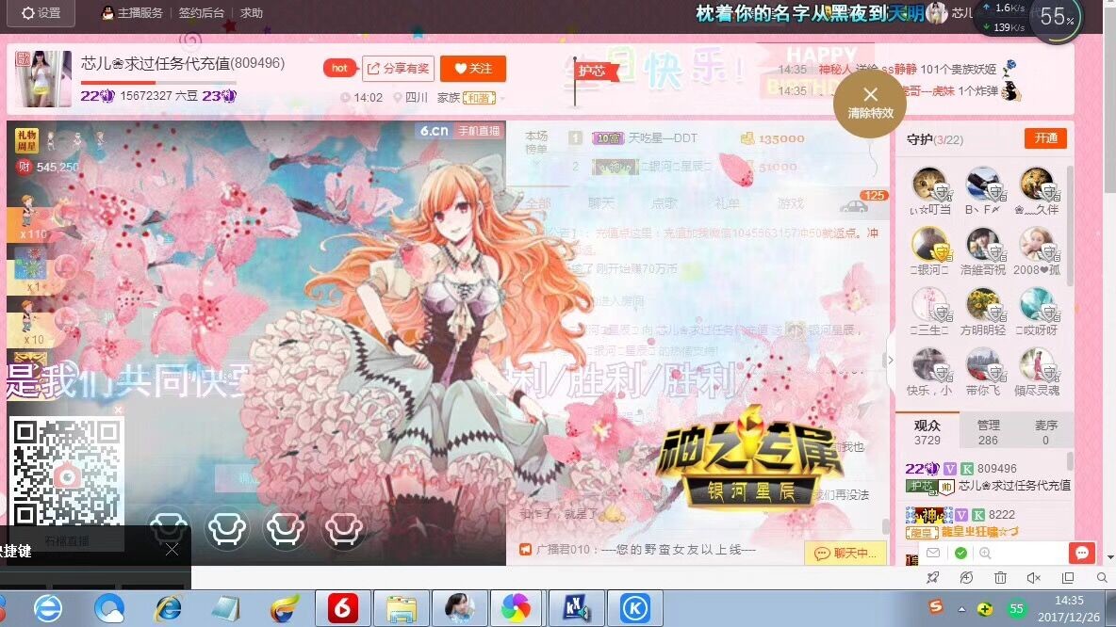This screenshot has width=1116, height=627.
Task: Select guardian avatar 洛维哥祝
Action: tap(983, 245)
